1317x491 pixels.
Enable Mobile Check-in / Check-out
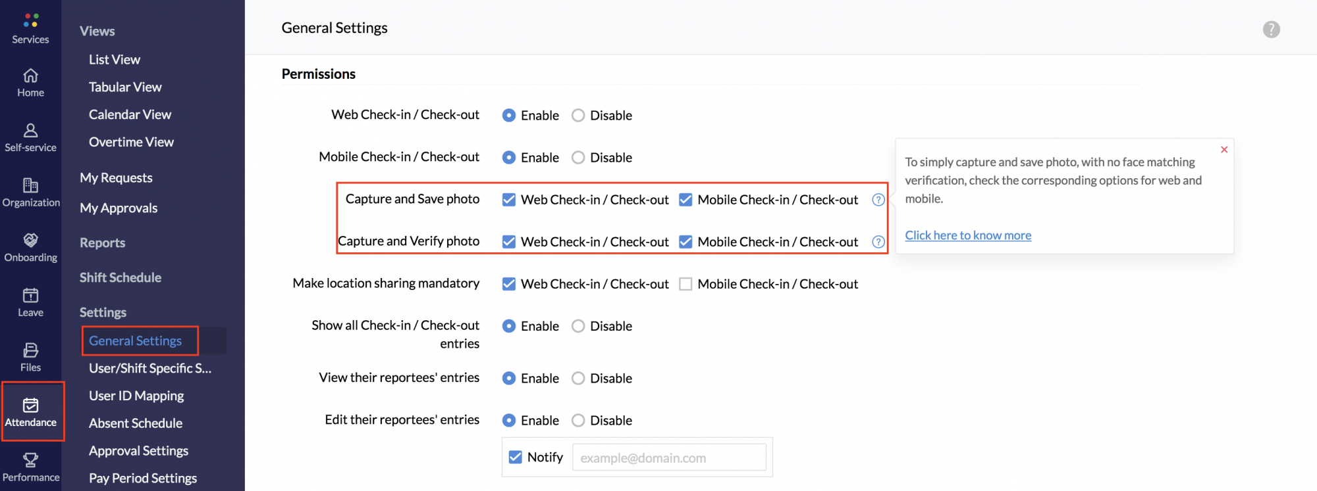click(508, 158)
